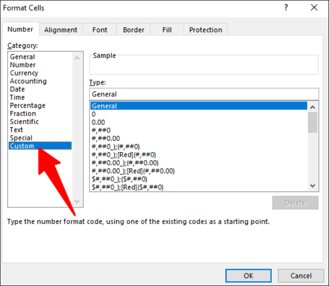Pick the 0.00 format code
Screen dimensions: 329x286
point(98,122)
